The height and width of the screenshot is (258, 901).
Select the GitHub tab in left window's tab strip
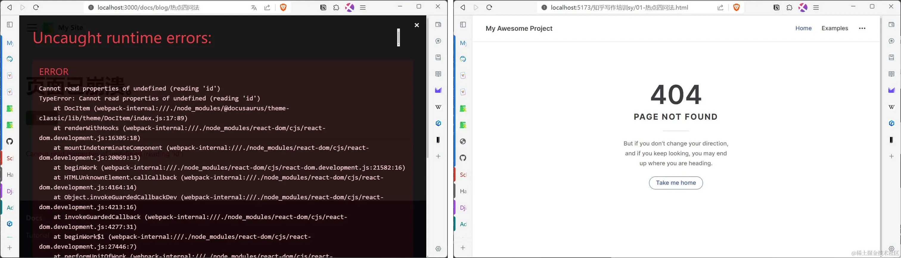10,141
